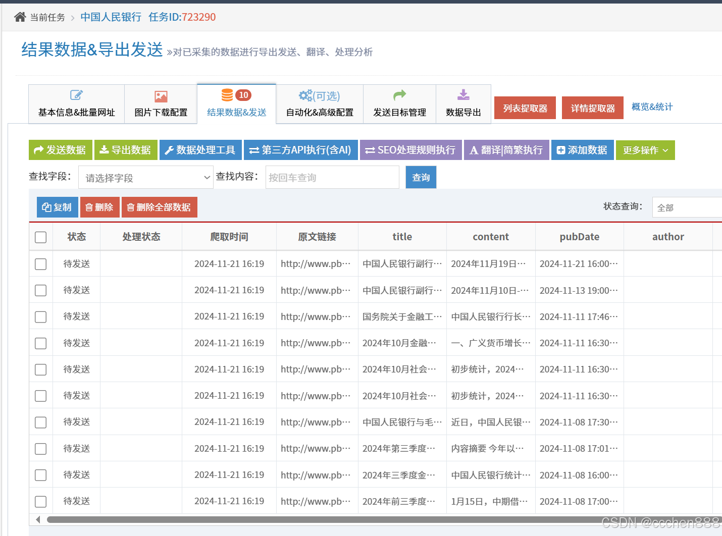The height and width of the screenshot is (536, 722).
Task: Click the horizontal scrollbar under the table
Action: (384, 519)
